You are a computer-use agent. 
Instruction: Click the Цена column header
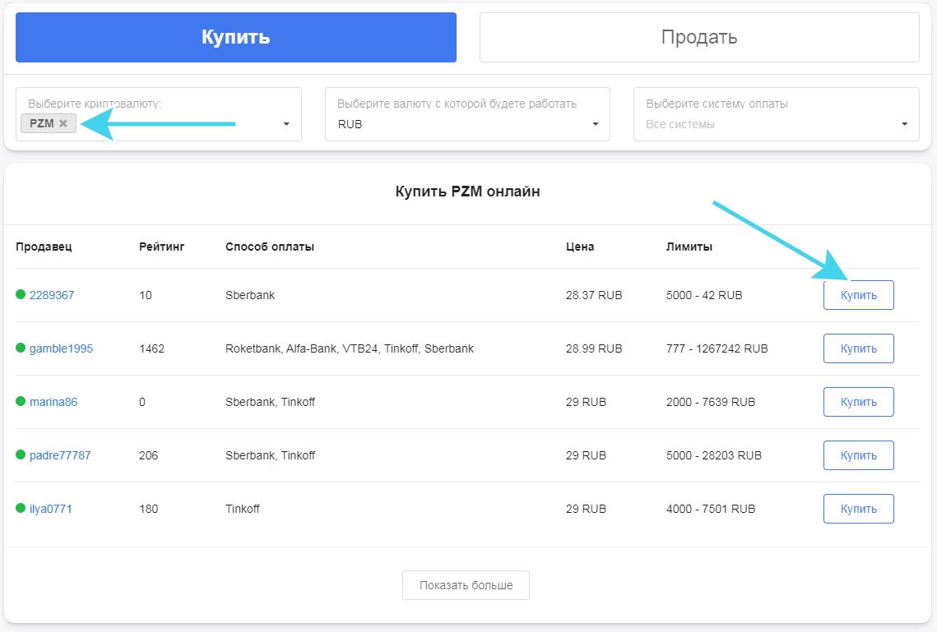coord(580,247)
